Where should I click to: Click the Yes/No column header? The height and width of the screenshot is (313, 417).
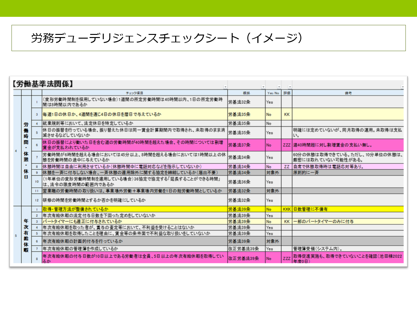coord(273,93)
